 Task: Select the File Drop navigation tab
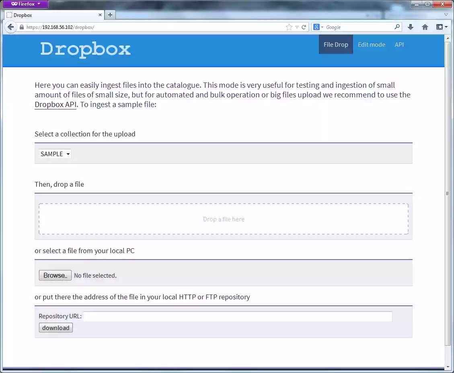336,45
